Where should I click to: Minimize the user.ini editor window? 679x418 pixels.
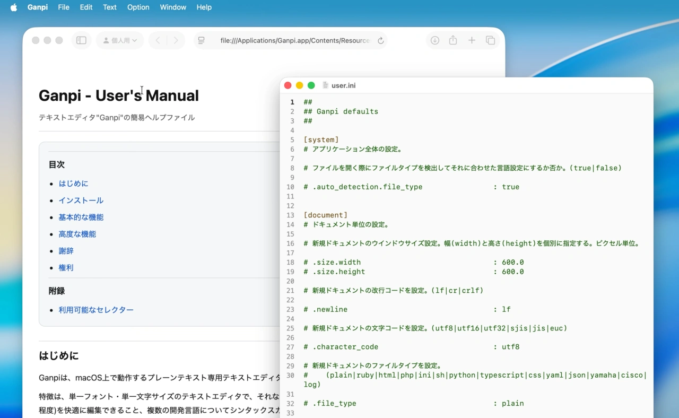(300, 85)
